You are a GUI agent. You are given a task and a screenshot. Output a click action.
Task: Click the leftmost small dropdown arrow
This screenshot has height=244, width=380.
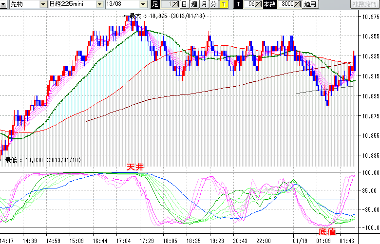pyautogui.click(x=4, y=4)
